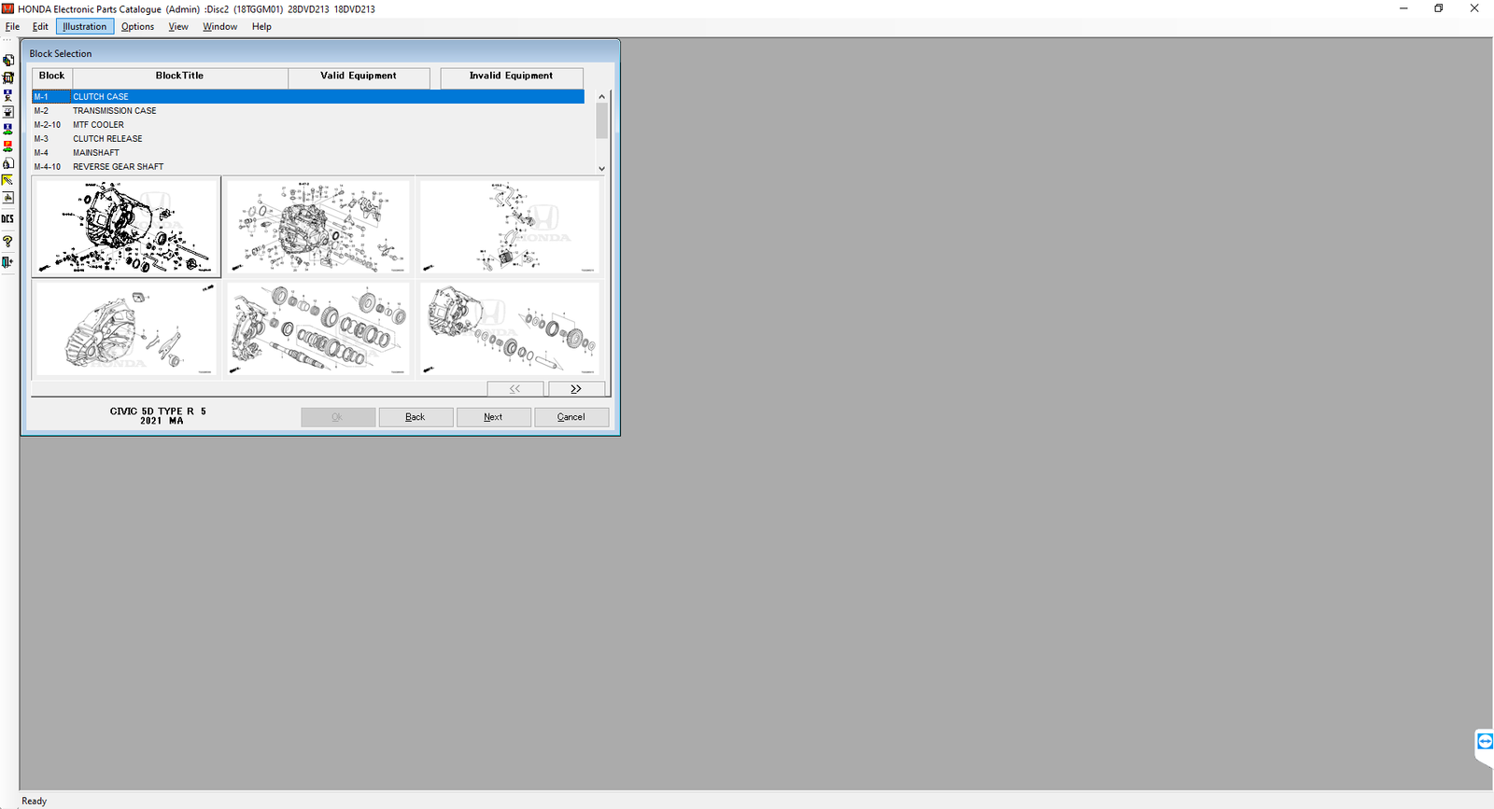Open the DCS tool in the left toolbar
Screen dimensions: 1494x809
point(8,219)
